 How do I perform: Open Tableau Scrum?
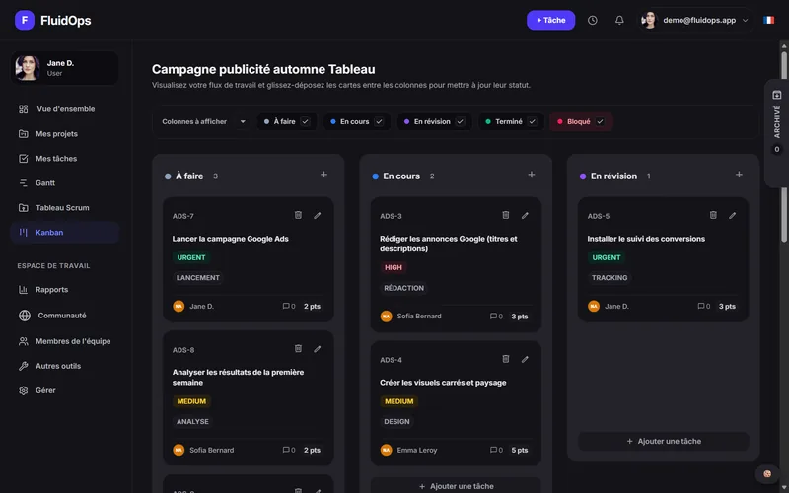tap(64, 208)
